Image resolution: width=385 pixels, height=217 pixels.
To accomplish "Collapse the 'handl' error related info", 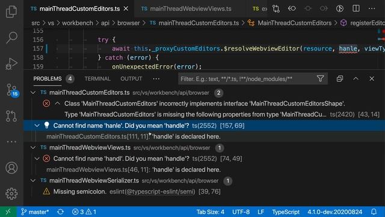I will click(37, 159).
